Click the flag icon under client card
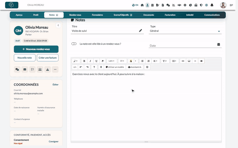Image resolution: width=238 pixels, height=148 pixels. tap(32, 70)
